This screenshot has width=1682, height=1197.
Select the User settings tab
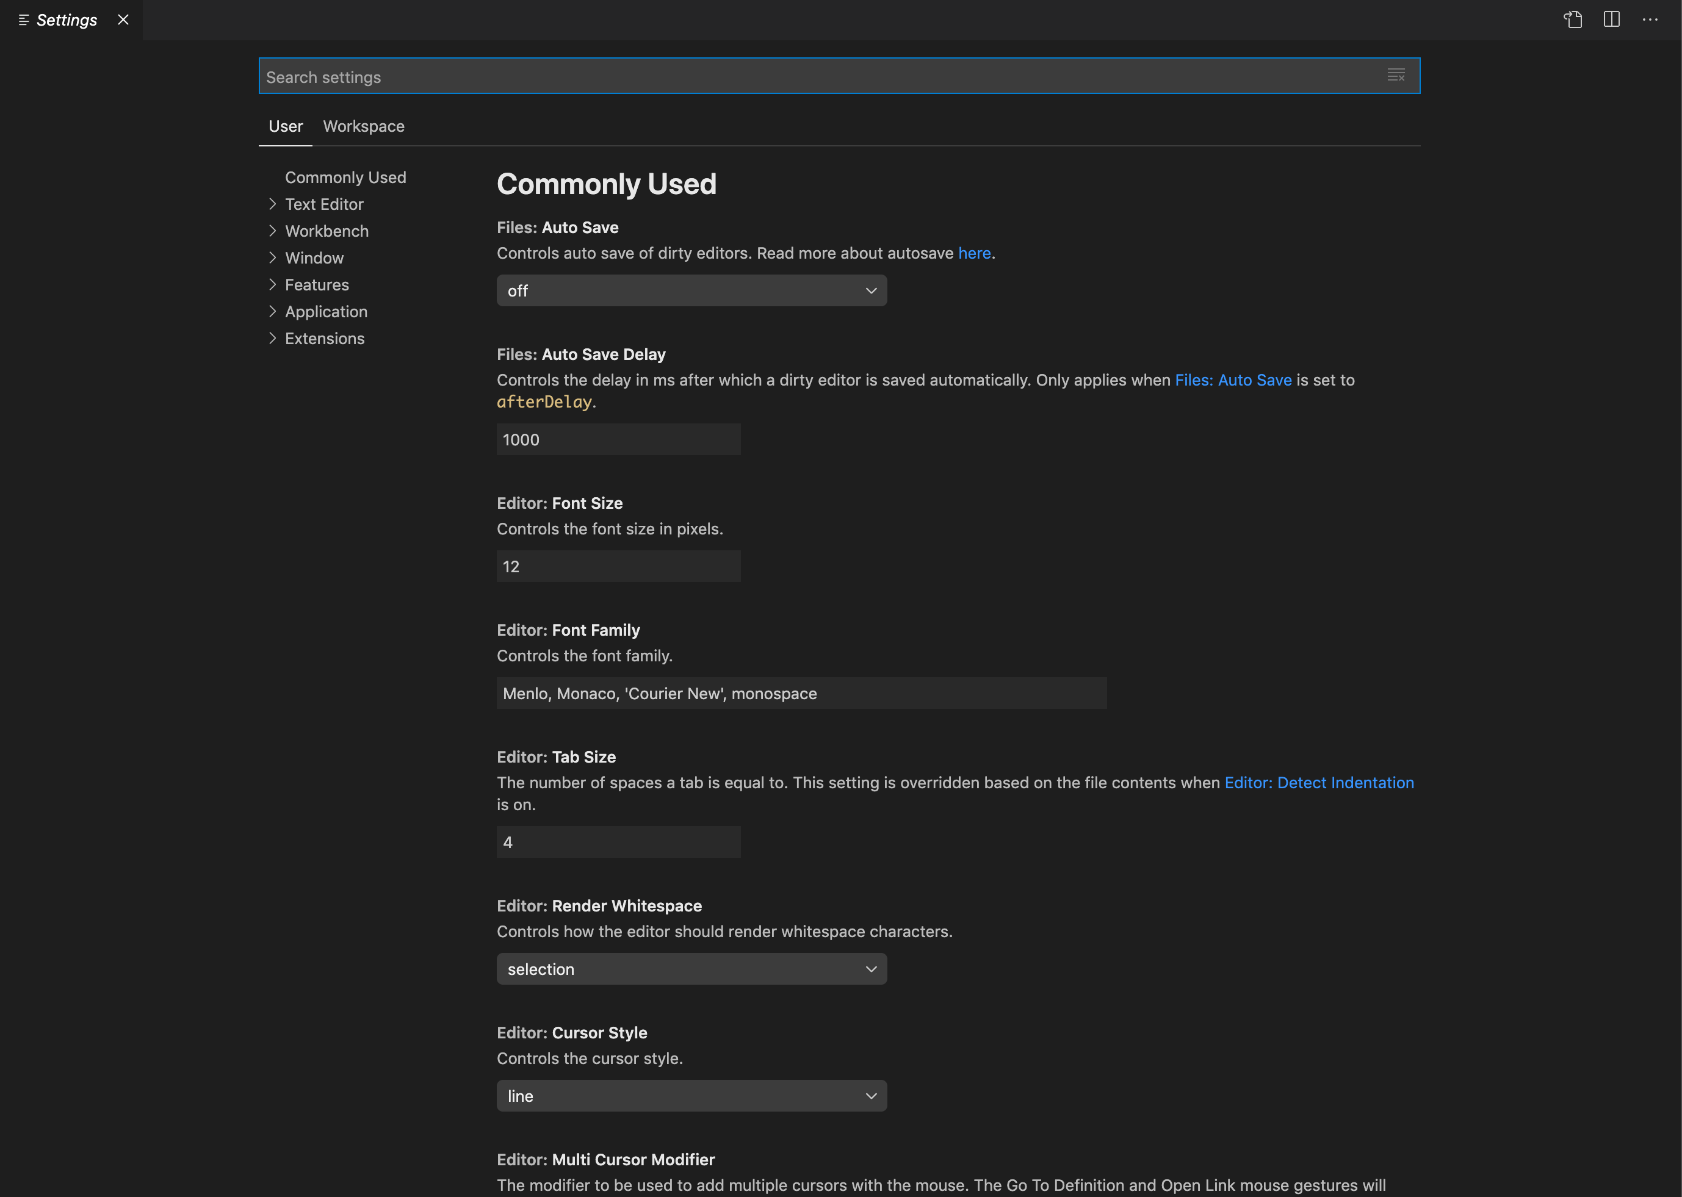click(286, 126)
